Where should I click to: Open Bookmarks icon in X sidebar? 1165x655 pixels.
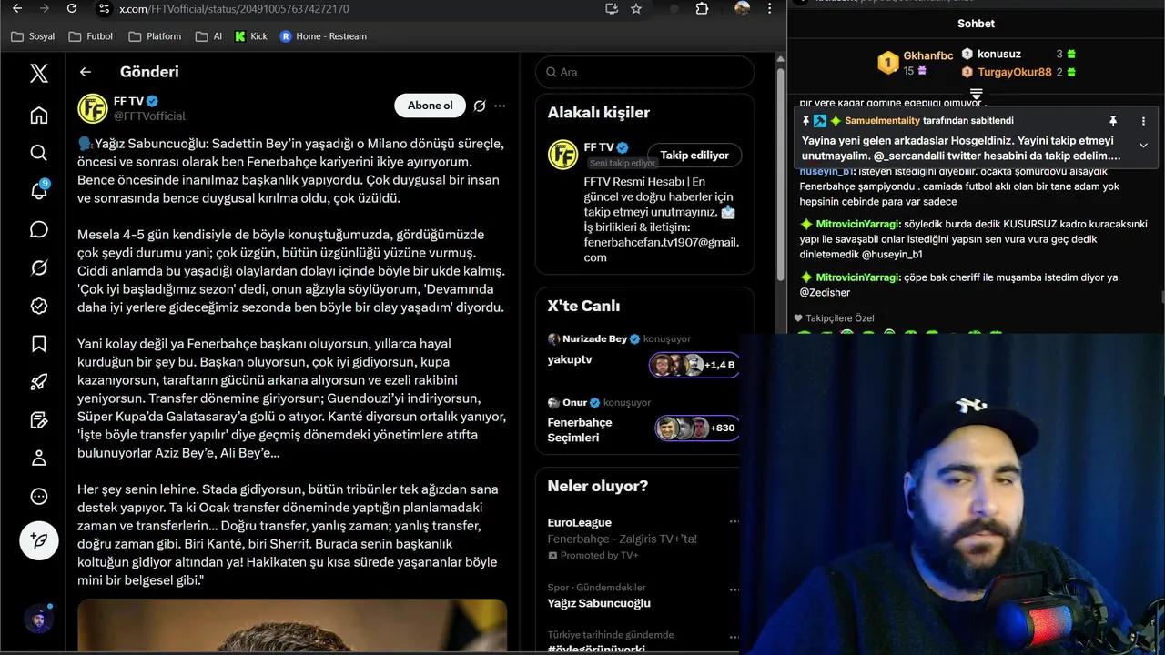(38, 344)
